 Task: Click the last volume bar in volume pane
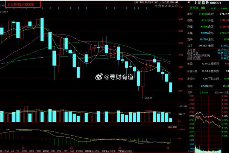point(171,120)
